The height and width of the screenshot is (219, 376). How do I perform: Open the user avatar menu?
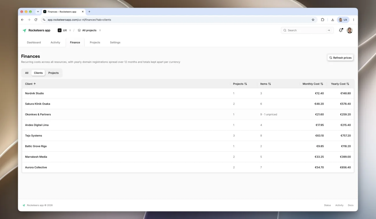(x=349, y=30)
